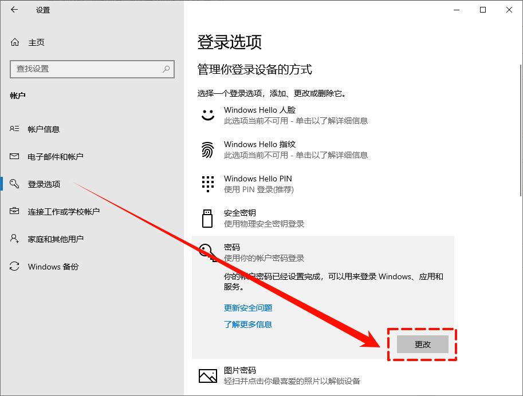Click the person-plus icon for 家庭和其他用户
Image resolution: width=523 pixels, height=396 pixels.
pyautogui.click(x=14, y=238)
